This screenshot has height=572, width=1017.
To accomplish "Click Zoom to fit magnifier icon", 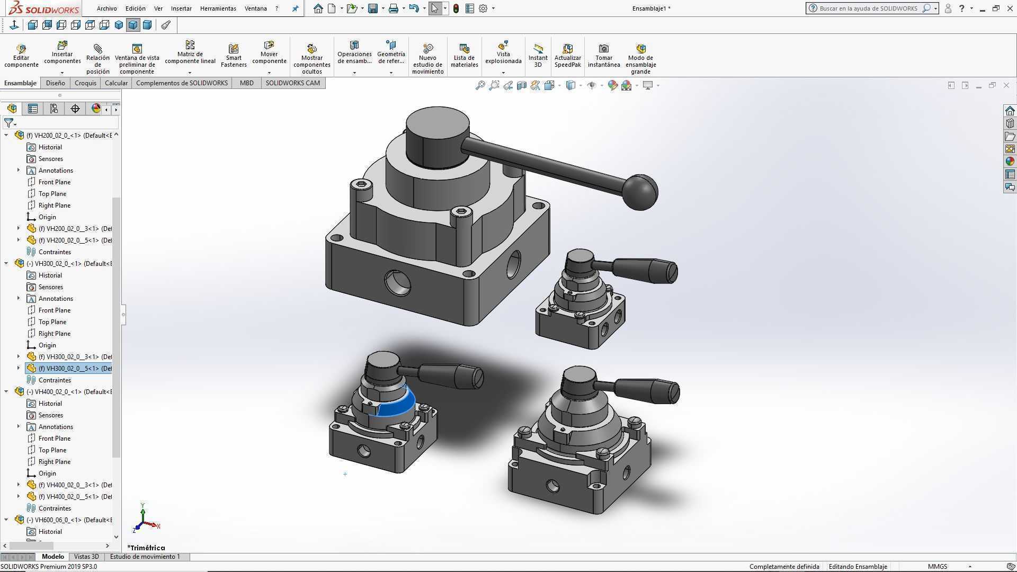I will (480, 85).
